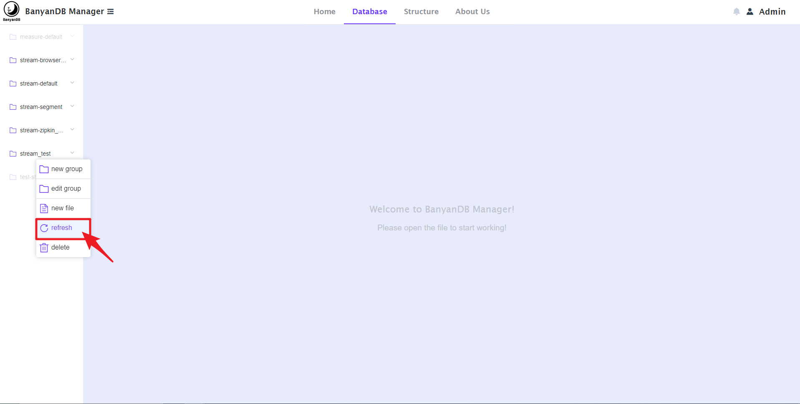Click the partially hidden test-st group folder icon
This screenshot has height=404, width=800.
point(13,177)
